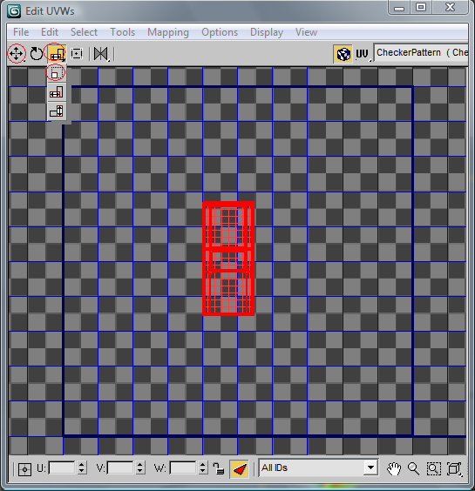Toggle Filter Selected Faces red triangle
The image size is (475, 491).
[x=239, y=468]
